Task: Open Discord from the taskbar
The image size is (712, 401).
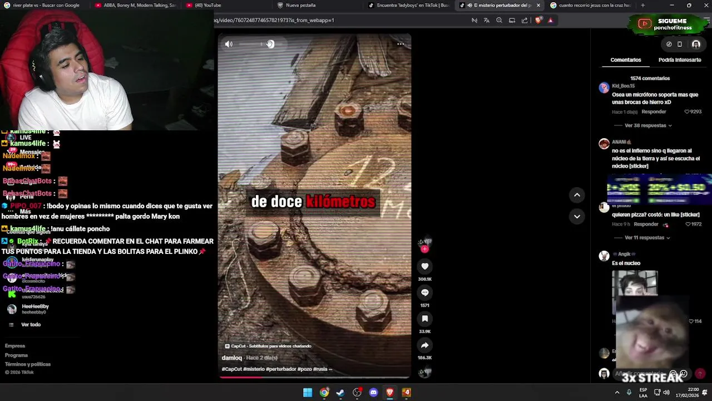Action: point(373,393)
